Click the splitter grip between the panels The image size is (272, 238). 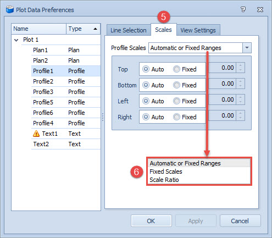click(x=103, y=117)
